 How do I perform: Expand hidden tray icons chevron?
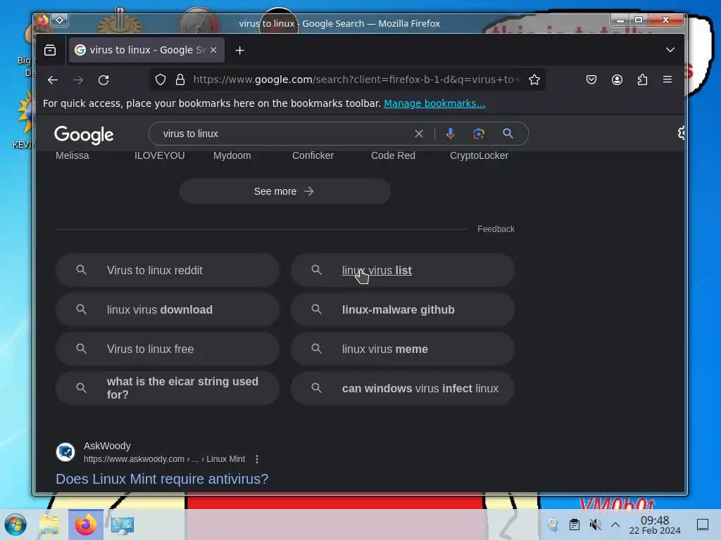point(615,525)
